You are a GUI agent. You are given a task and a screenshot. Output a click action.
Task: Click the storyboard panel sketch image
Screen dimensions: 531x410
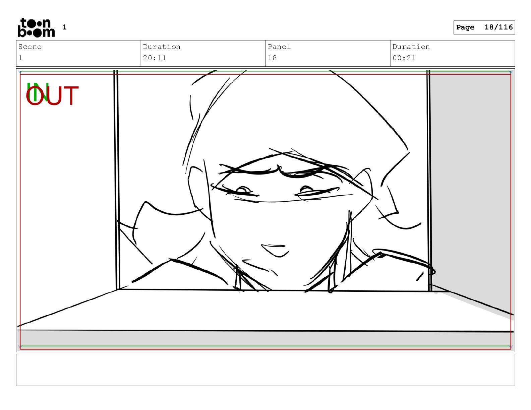[x=265, y=210]
